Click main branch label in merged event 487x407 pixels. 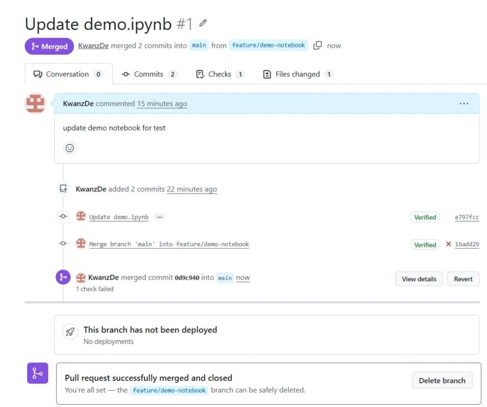225,278
